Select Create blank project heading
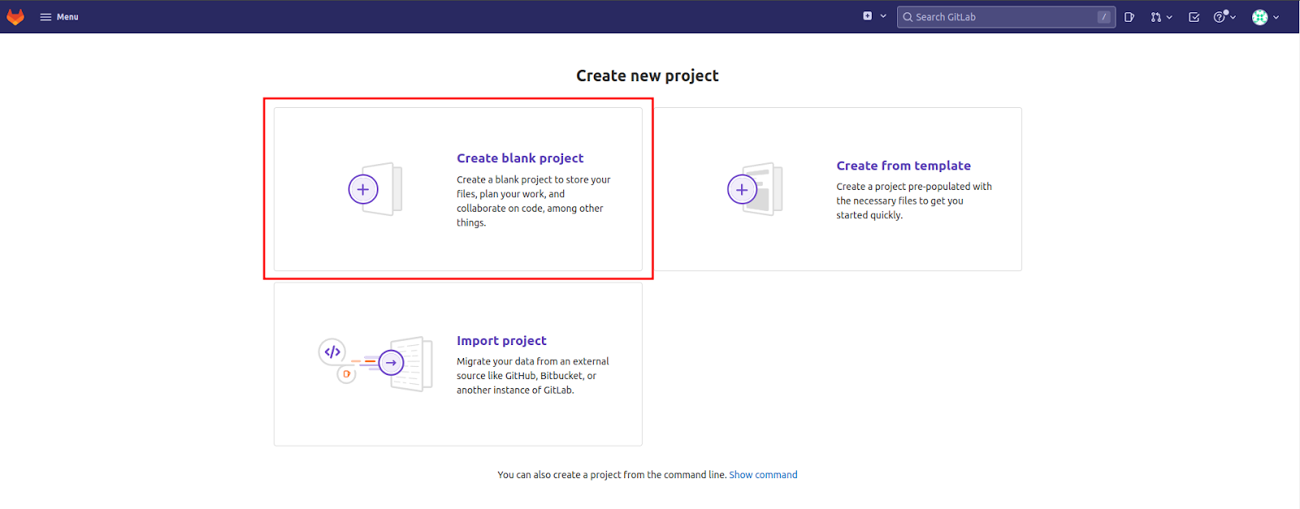 [x=520, y=158]
